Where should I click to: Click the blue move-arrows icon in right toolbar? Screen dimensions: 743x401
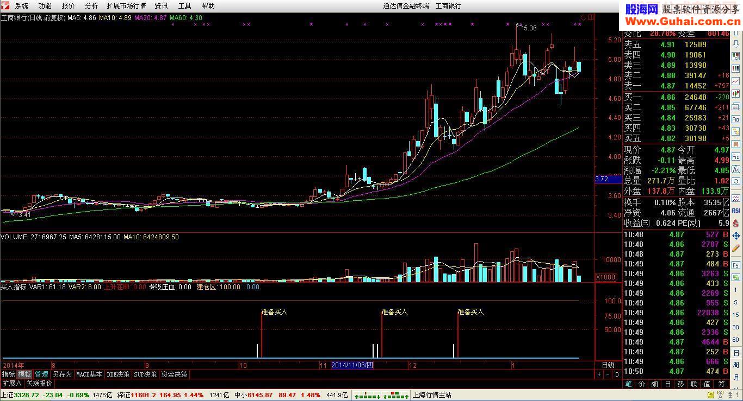click(736, 235)
